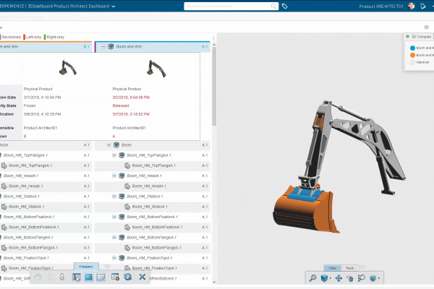
Task: Collapse the right Boom tree node
Action: (x=109, y=145)
